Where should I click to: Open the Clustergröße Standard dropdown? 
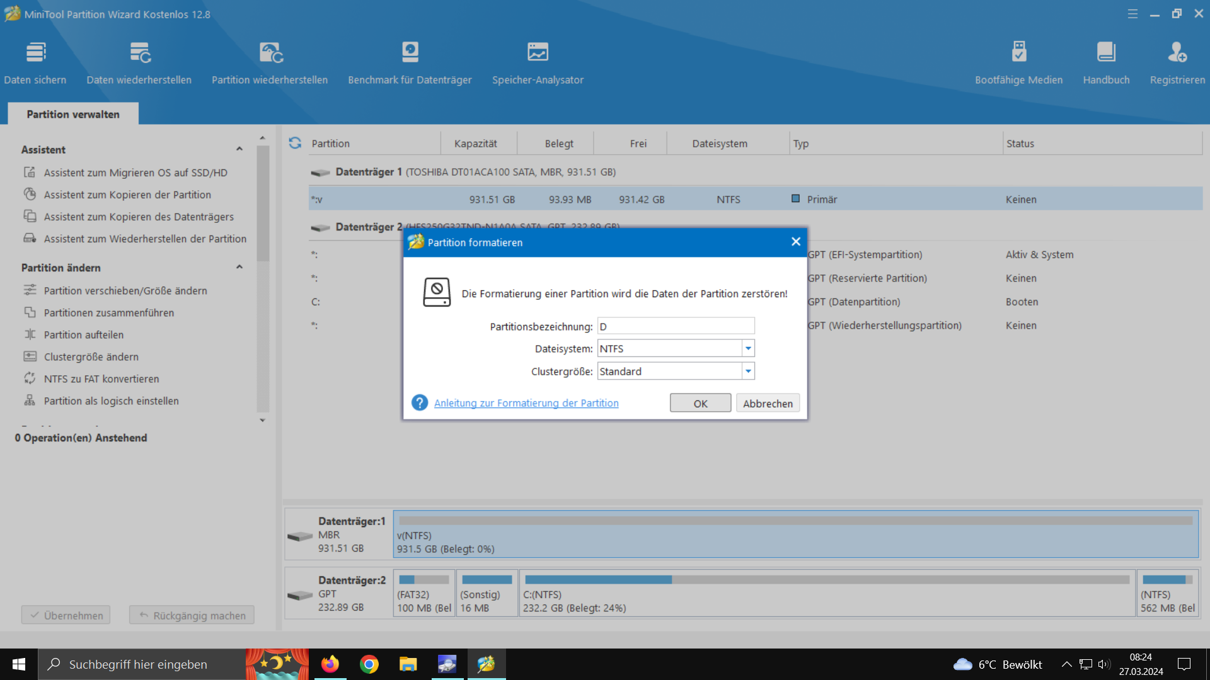click(748, 371)
